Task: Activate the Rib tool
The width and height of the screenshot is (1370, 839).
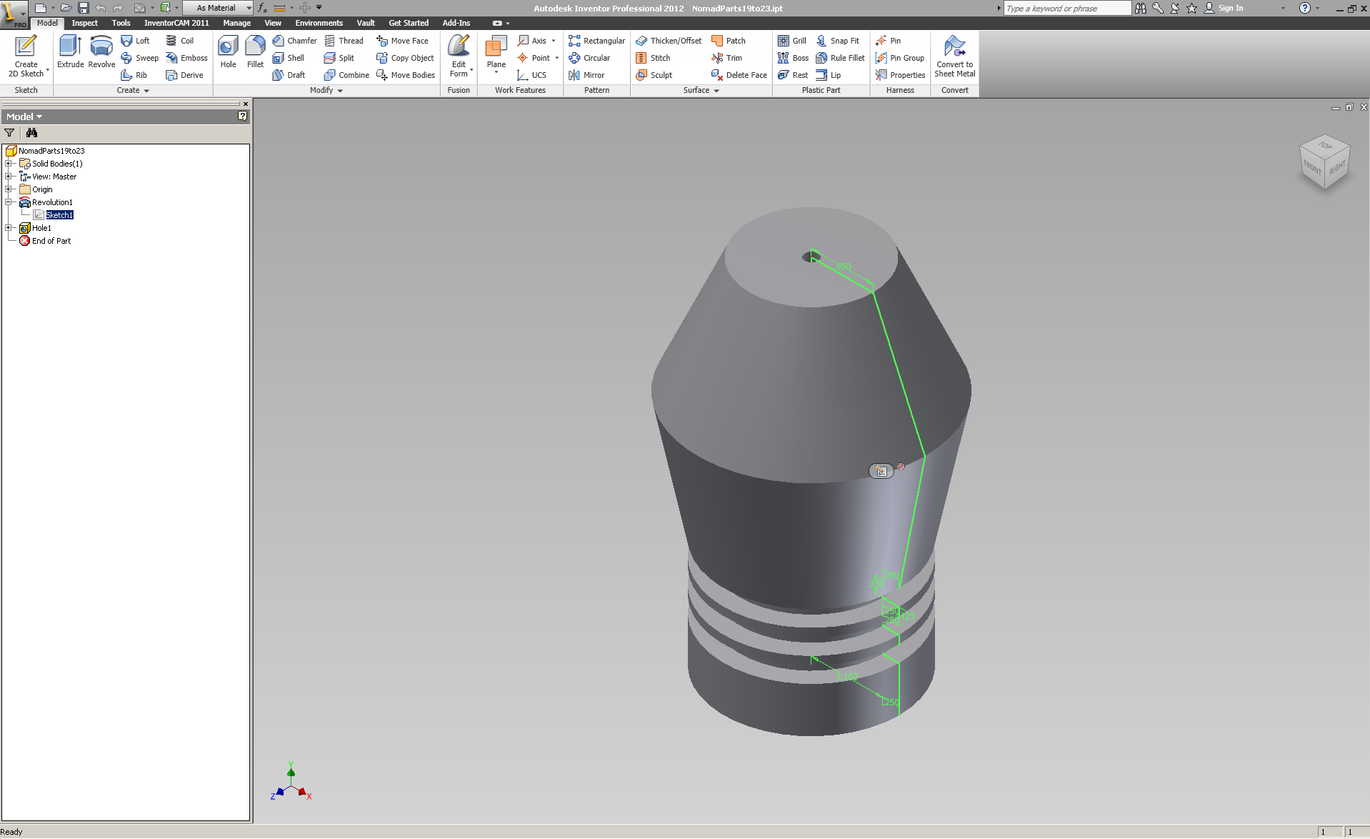Action: click(x=134, y=75)
